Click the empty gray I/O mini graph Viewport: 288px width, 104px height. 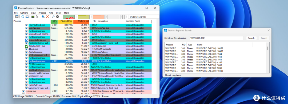pyautogui.click(x=113, y=17)
